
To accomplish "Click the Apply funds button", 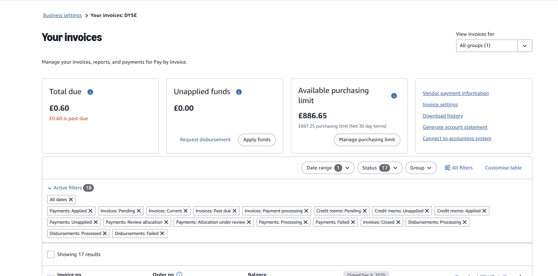I will coord(257,140).
